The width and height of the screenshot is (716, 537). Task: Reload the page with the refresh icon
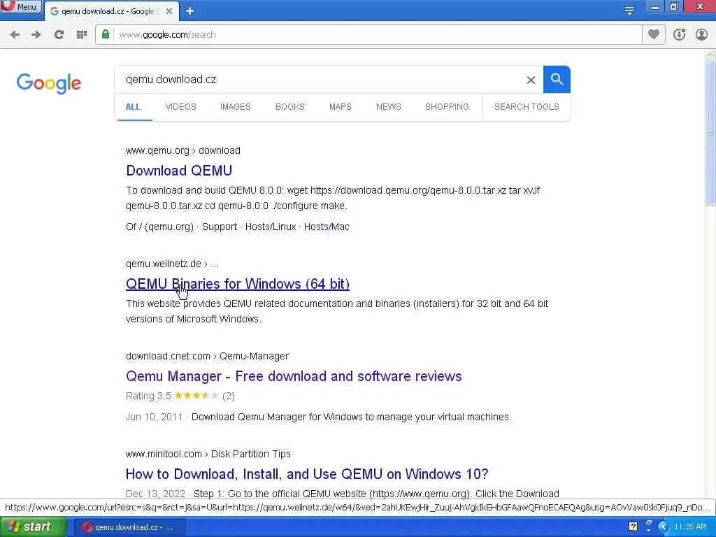(59, 35)
